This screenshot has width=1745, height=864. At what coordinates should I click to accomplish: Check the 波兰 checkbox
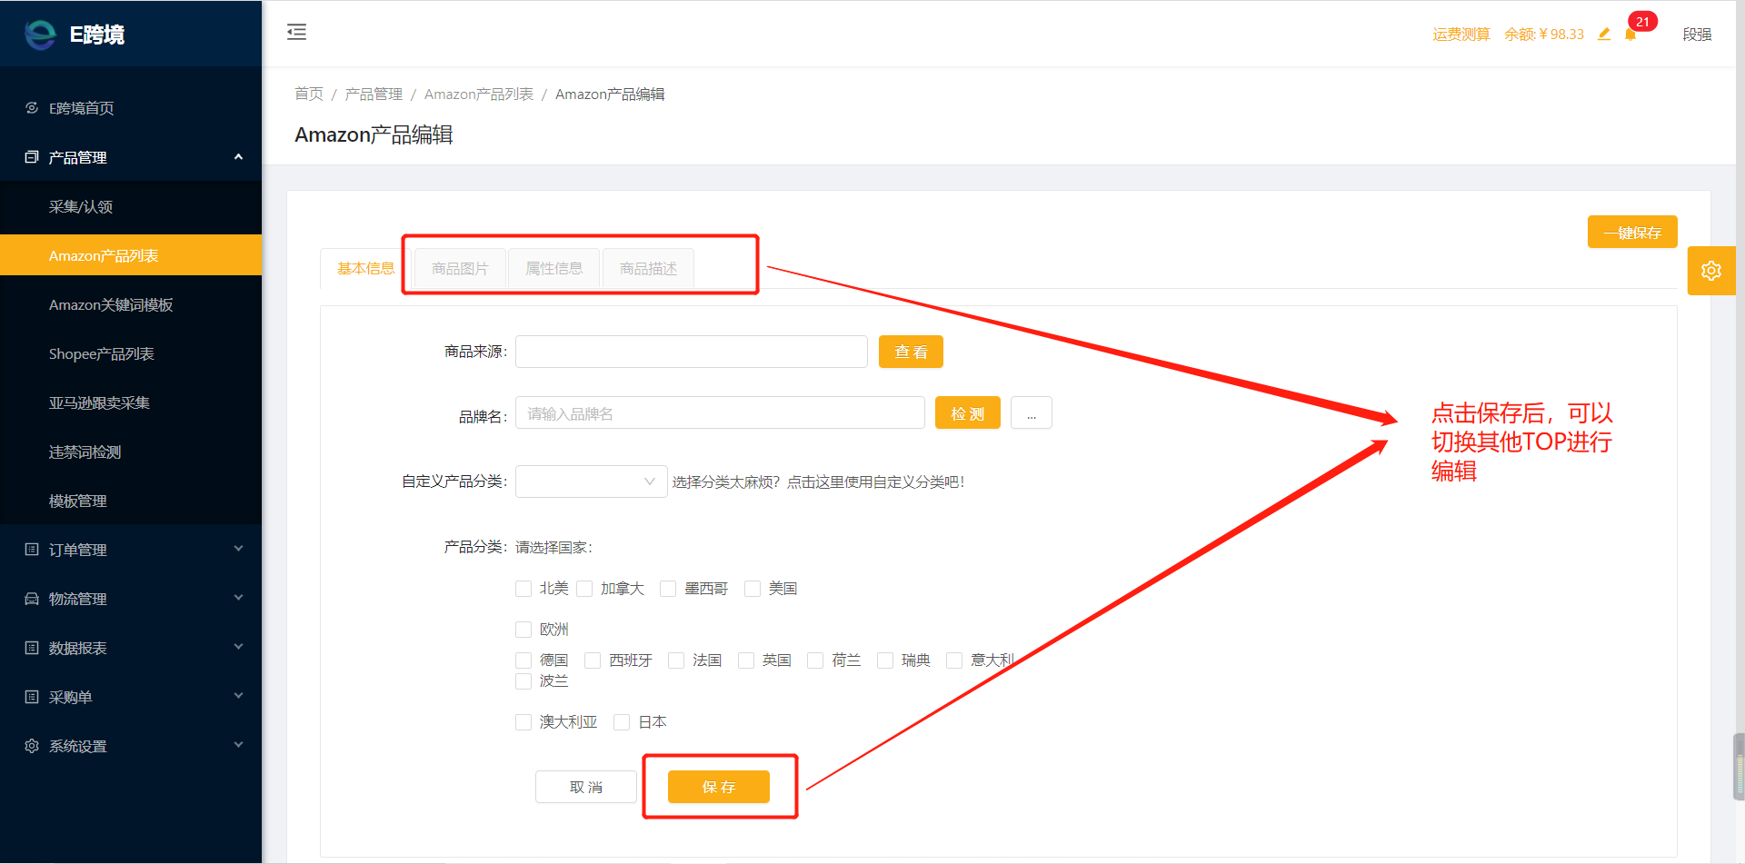(523, 681)
